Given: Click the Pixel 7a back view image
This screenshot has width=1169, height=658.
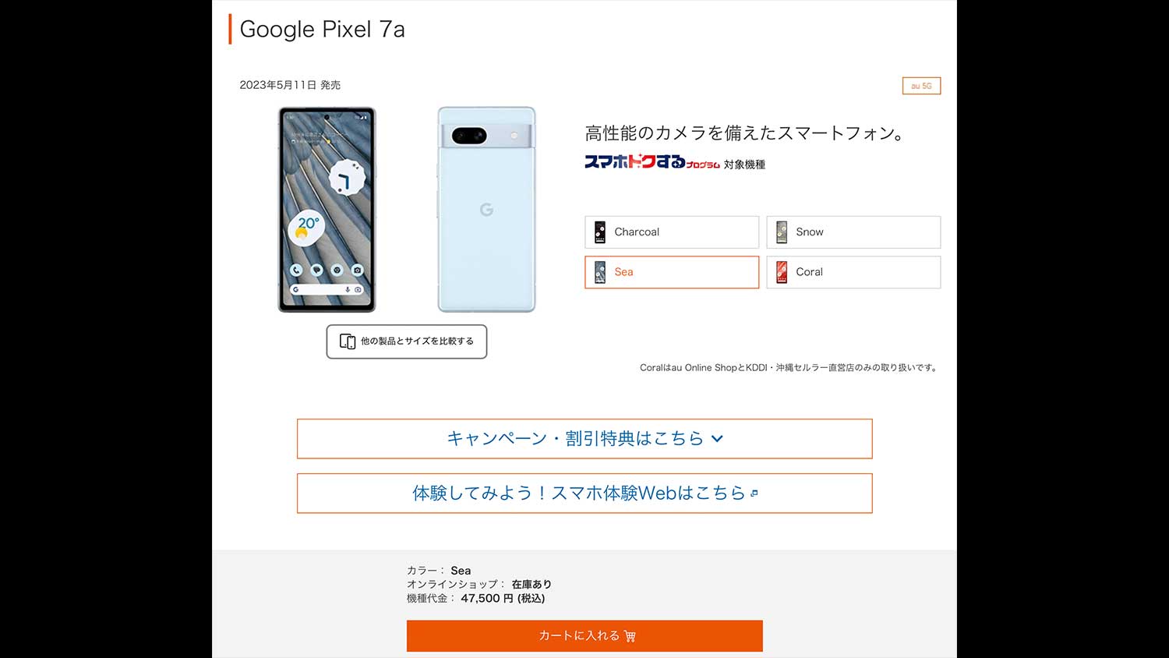Looking at the screenshot, I should pos(486,210).
